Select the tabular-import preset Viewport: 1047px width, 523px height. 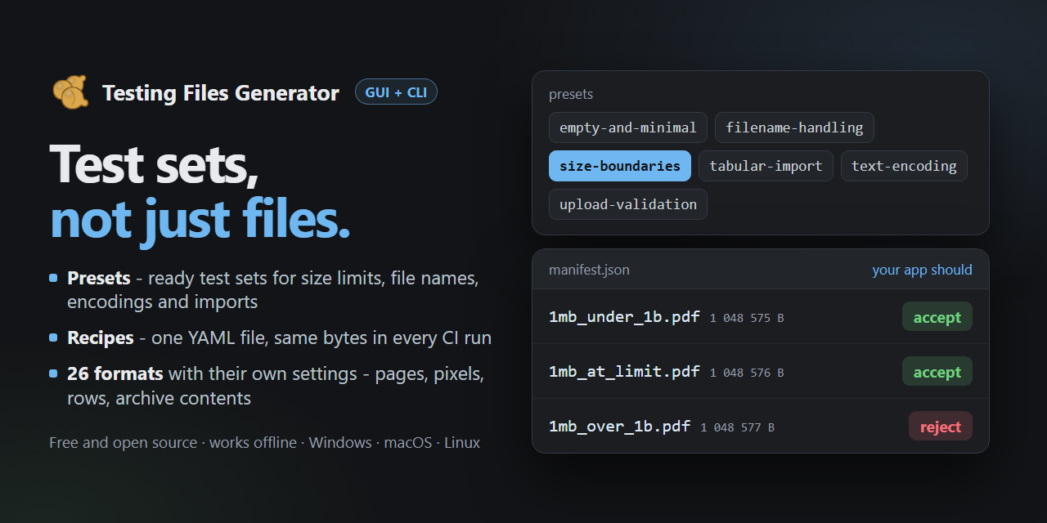click(766, 166)
